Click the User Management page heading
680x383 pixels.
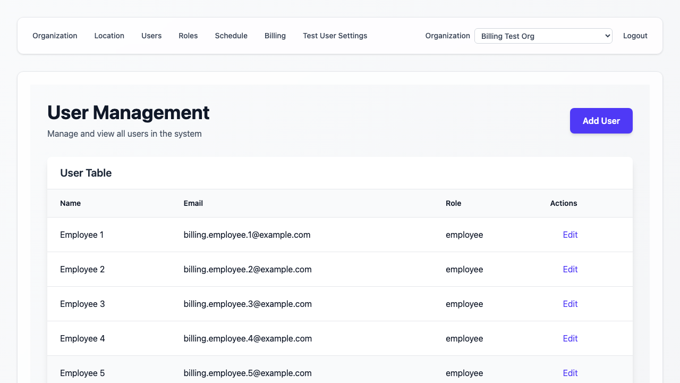click(128, 113)
